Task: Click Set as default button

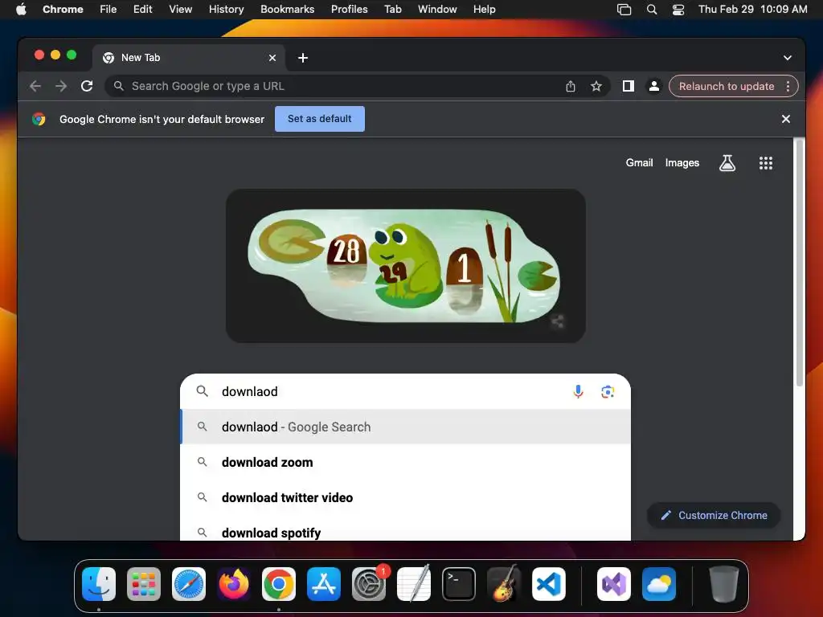Action: click(320, 119)
